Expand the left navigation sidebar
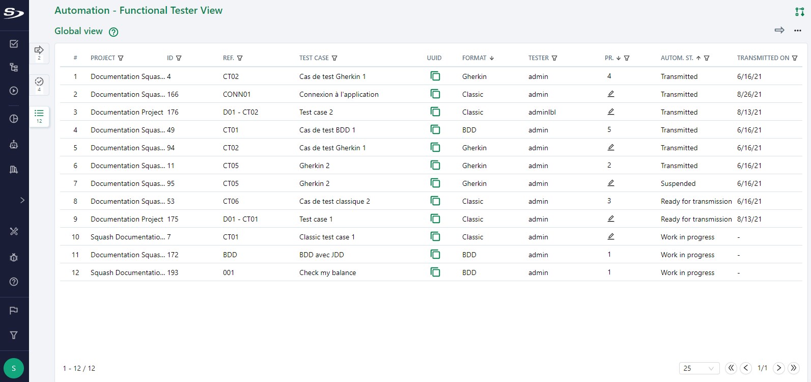Image resolution: width=811 pixels, height=382 pixels. point(22,200)
